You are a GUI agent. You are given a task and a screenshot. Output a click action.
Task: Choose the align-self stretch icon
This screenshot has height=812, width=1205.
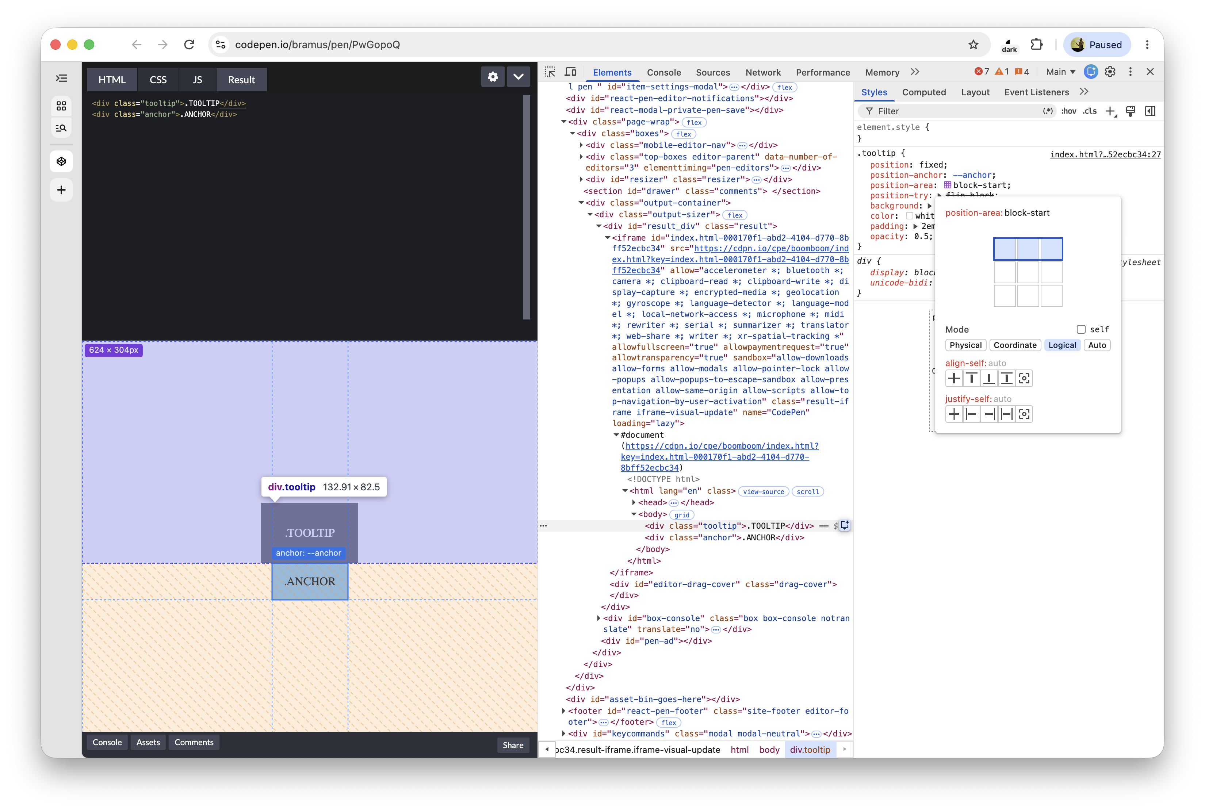point(1006,379)
